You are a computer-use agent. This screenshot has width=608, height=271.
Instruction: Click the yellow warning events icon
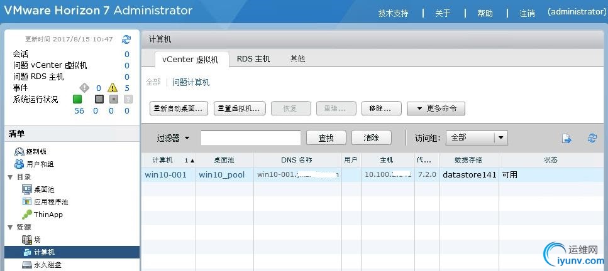[113, 88]
